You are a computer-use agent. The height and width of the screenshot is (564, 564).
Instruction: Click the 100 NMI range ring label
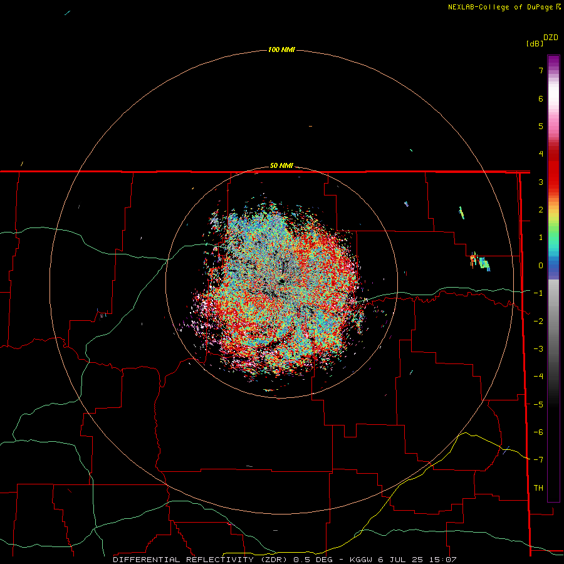(x=281, y=50)
